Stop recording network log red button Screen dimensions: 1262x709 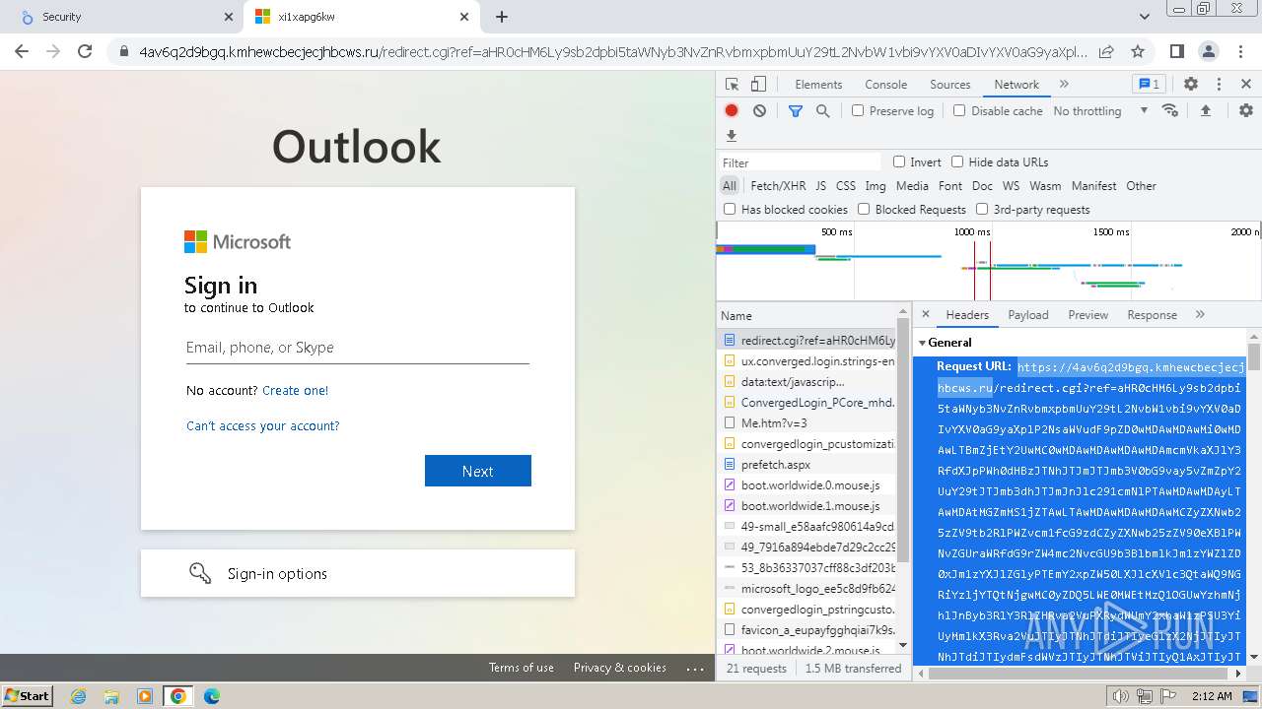(x=732, y=111)
